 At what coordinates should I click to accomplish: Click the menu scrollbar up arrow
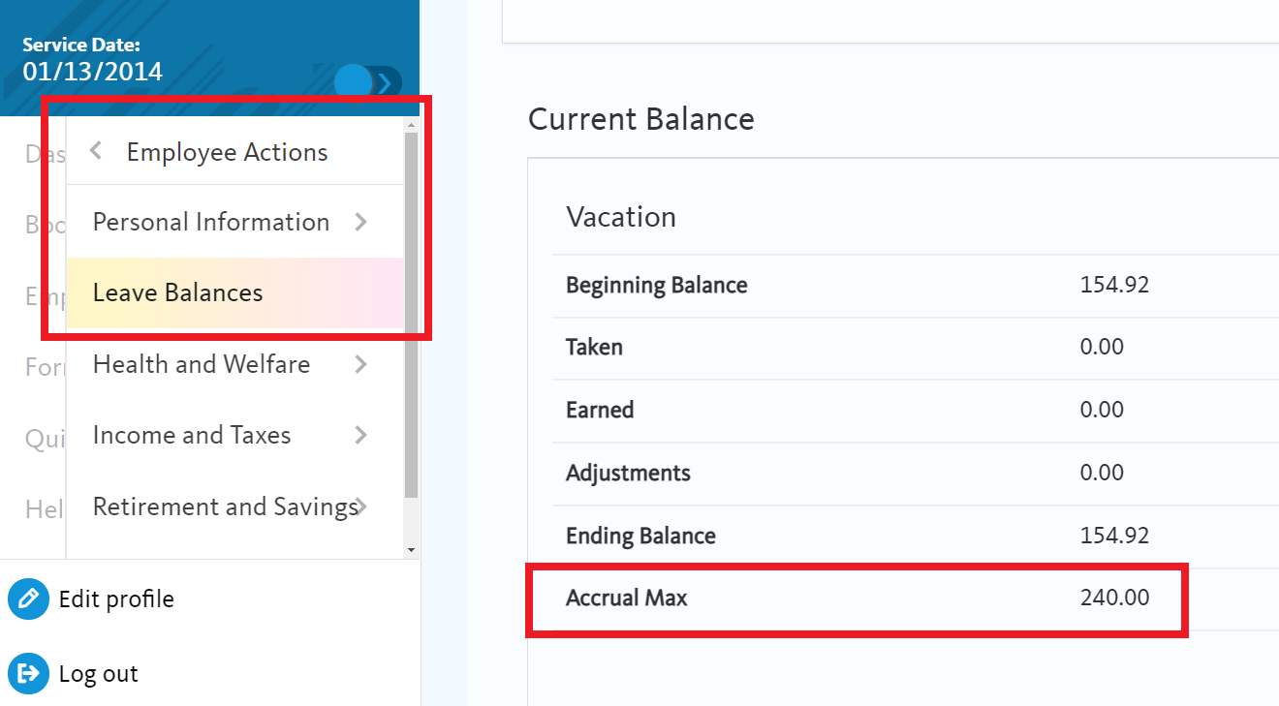[411, 125]
